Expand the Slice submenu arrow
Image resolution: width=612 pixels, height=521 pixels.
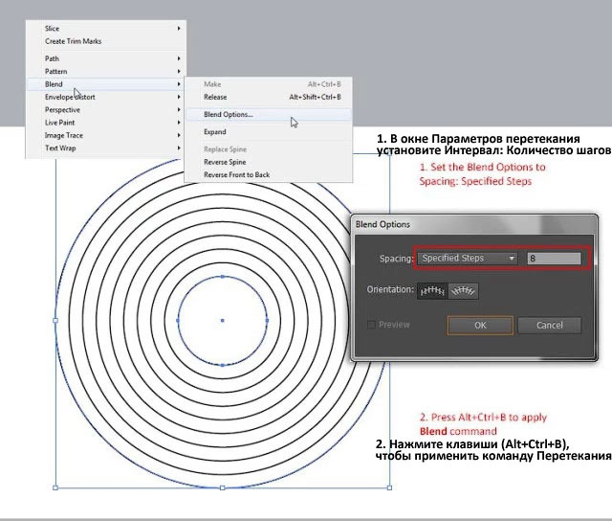(179, 28)
